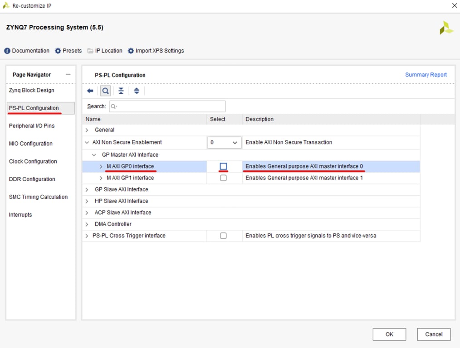The height and width of the screenshot is (348, 460).
Task: Open SMC Timing Calculation page
Action: [38, 197]
